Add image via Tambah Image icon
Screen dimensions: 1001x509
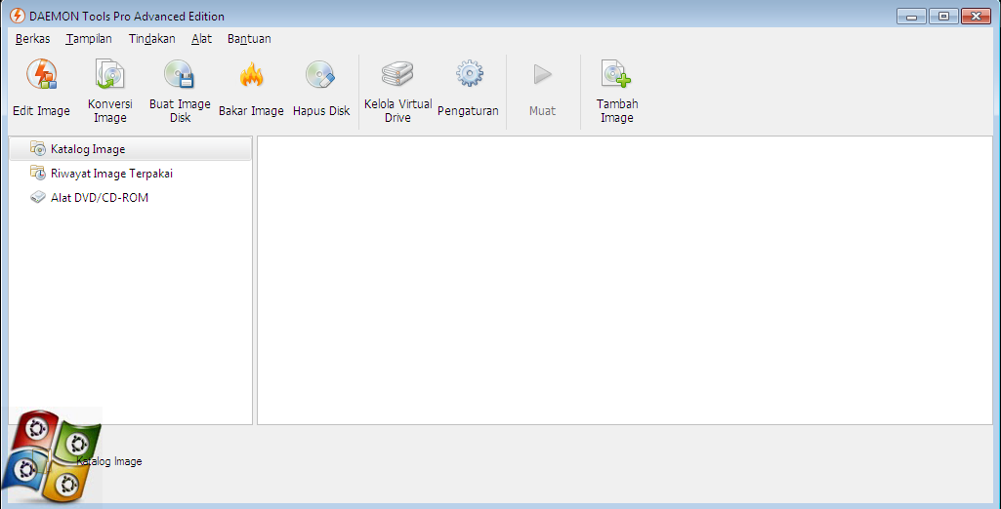(x=616, y=74)
